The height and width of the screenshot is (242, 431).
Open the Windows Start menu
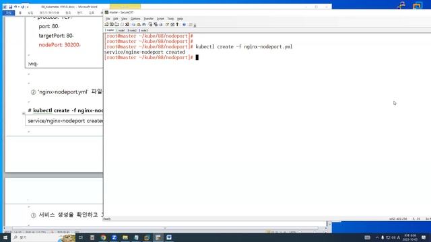[x=5, y=237]
